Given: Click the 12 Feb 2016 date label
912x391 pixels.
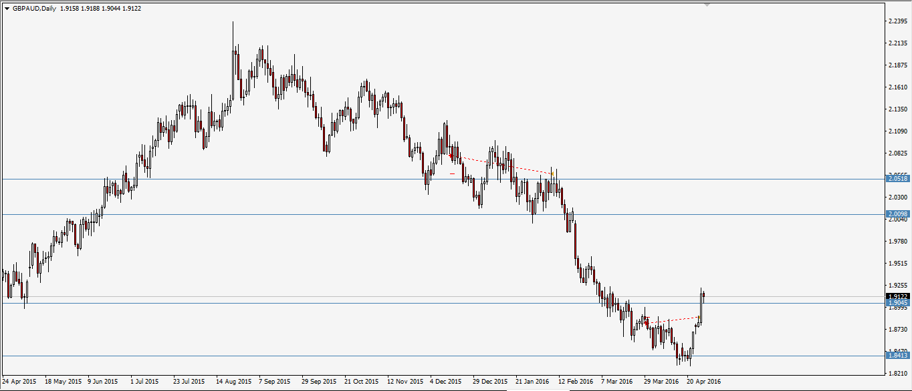Looking at the screenshot, I should pos(576,382).
